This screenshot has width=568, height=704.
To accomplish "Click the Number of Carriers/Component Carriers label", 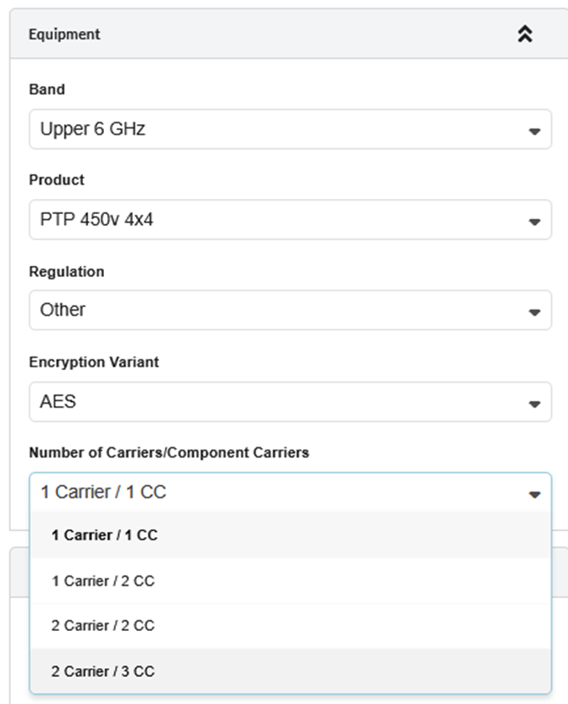I will 169,453.
